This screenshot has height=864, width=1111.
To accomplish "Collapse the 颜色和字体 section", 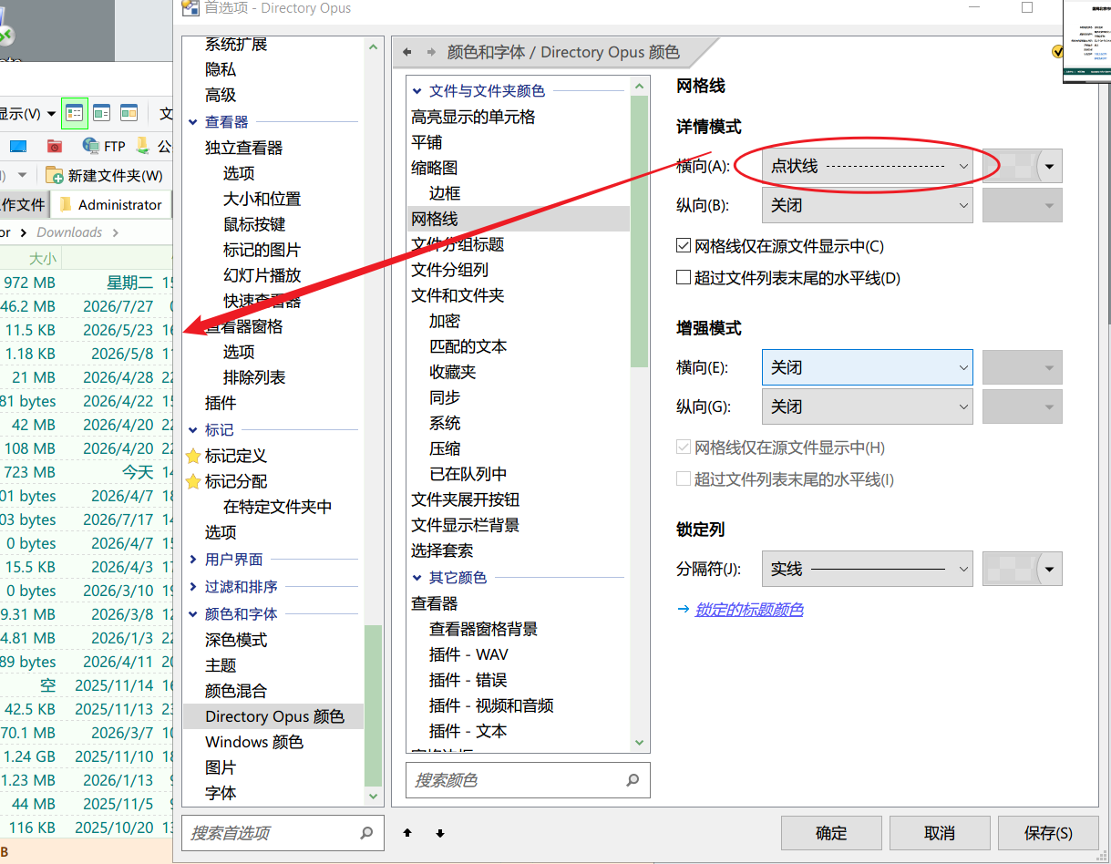I will [193, 613].
